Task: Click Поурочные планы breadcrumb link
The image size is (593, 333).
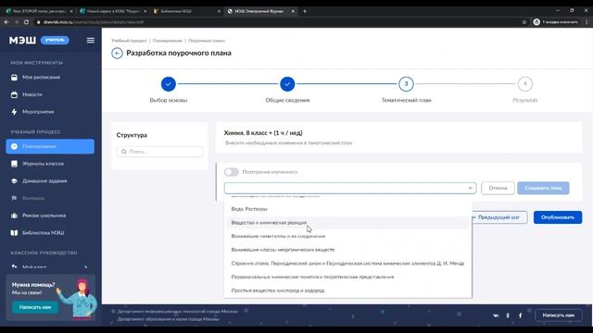Action: coord(207,41)
